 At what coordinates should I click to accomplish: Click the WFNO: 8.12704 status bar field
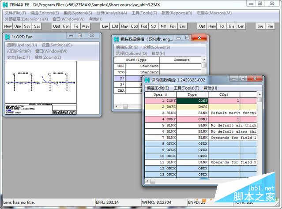click(x=163, y=202)
